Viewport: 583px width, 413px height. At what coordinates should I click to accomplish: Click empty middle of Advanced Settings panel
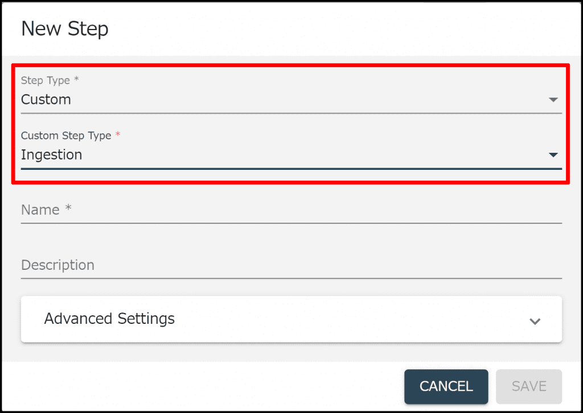coord(342,319)
